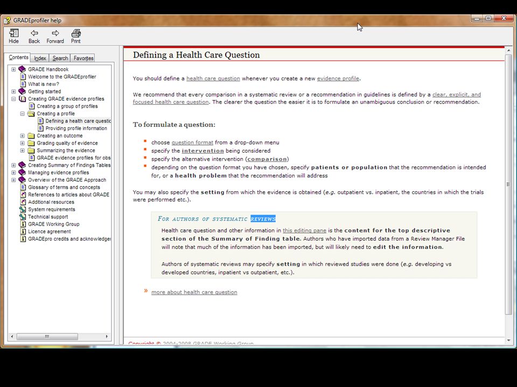Expand the GRADE Handbook node
The width and height of the screenshot is (517, 387).
click(13, 69)
